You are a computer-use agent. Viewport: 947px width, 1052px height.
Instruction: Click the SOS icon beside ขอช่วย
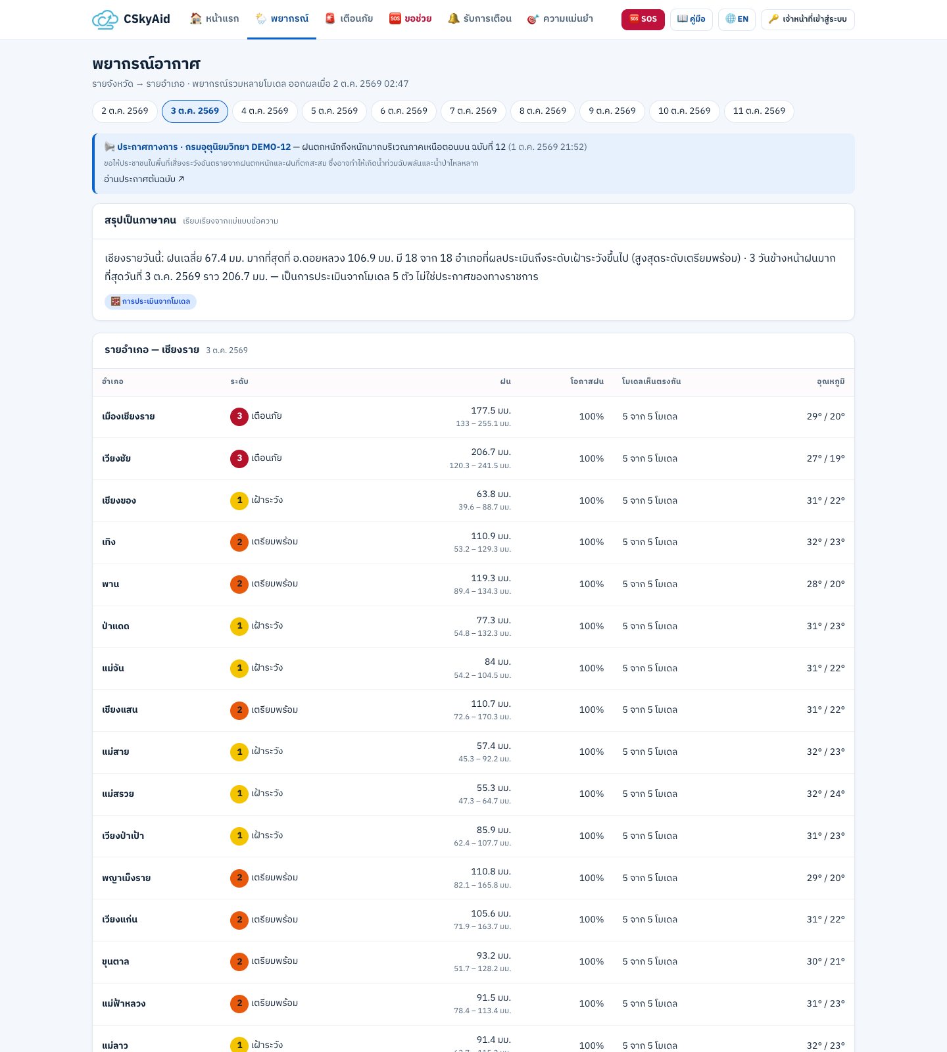coord(395,18)
